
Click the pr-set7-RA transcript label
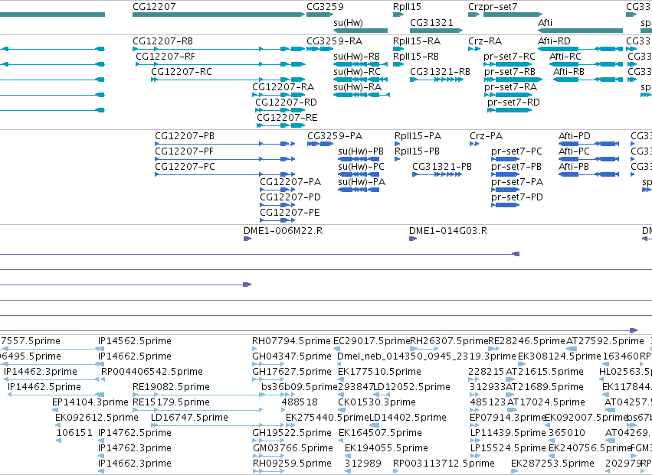510,87
